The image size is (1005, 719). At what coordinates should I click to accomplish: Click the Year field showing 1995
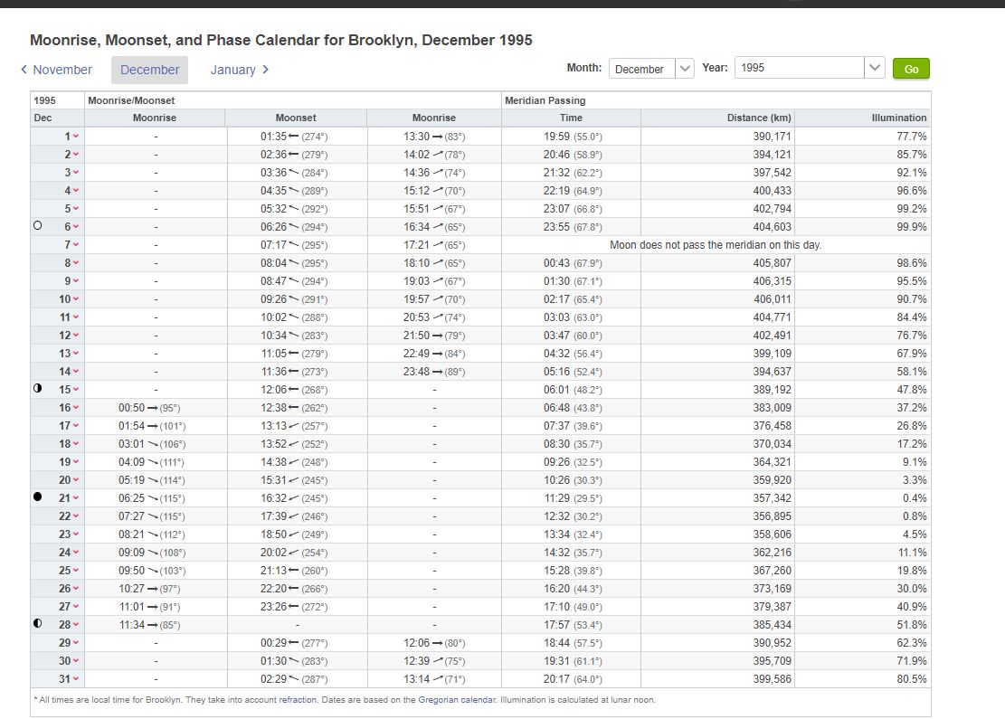point(799,68)
